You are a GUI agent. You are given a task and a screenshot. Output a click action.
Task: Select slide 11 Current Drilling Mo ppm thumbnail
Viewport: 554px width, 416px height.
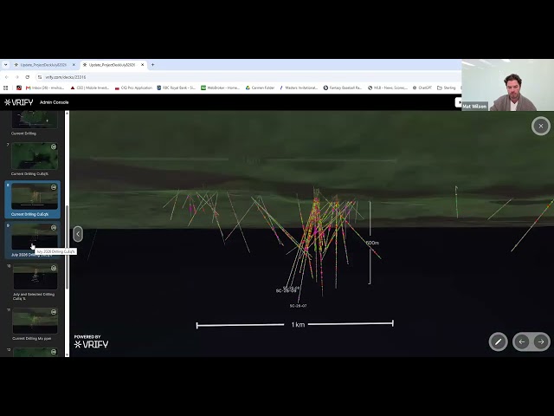(x=35, y=321)
